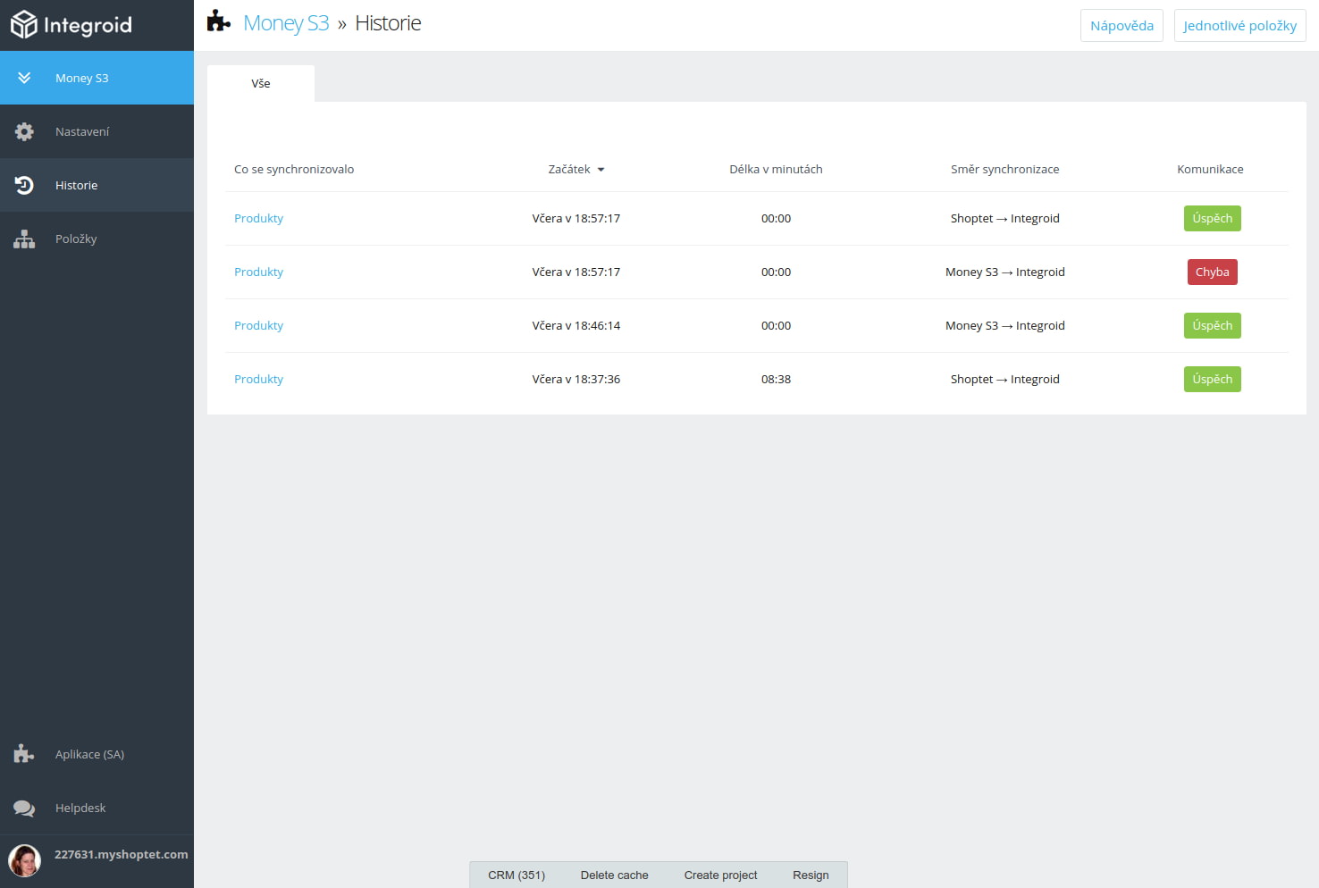Click the Jednotlivé položky button
Image resolution: width=1319 pixels, height=888 pixels.
click(1239, 25)
